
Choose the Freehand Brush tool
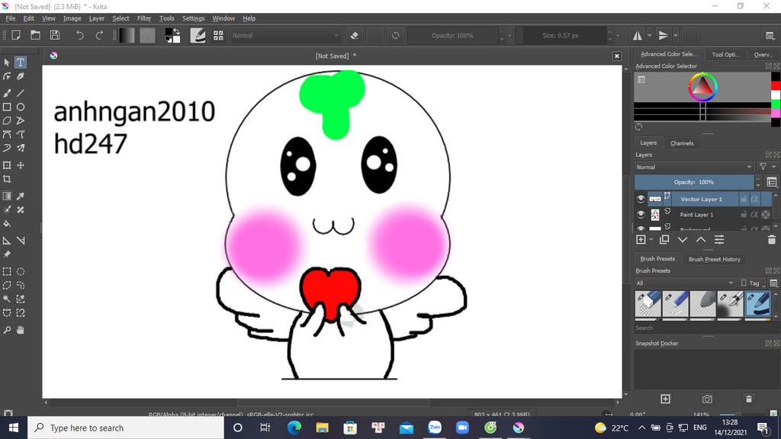7,93
